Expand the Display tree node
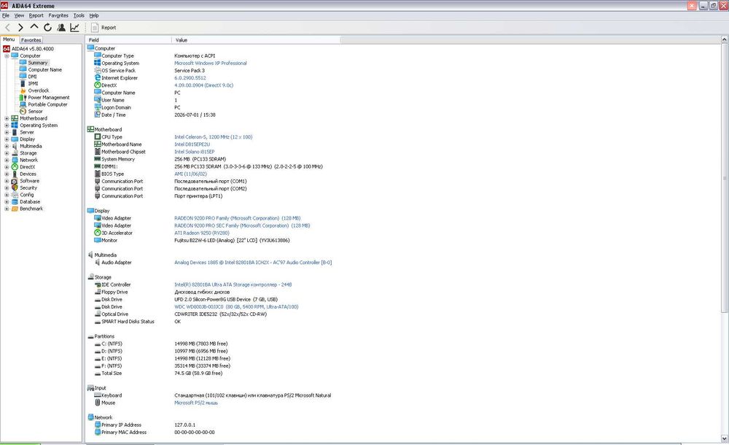Image resolution: width=729 pixels, height=445 pixels. pyautogui.click(x=7, y=139)
